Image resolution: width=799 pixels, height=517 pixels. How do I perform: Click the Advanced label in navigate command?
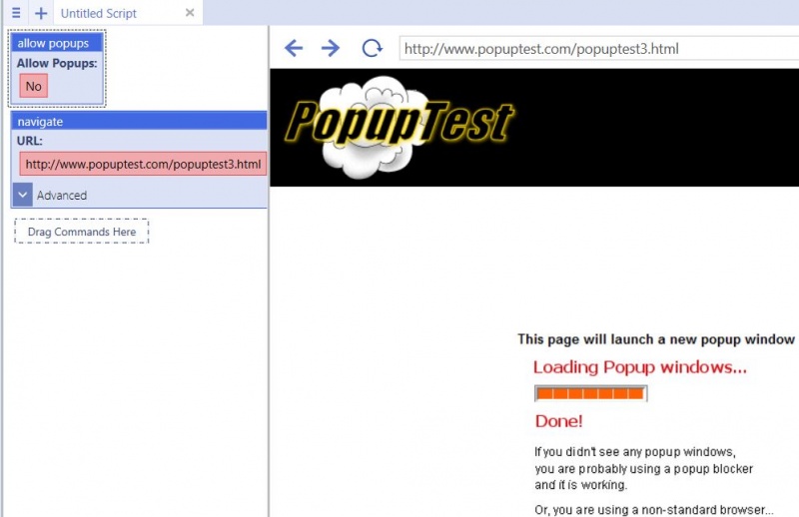click(62, 195)
